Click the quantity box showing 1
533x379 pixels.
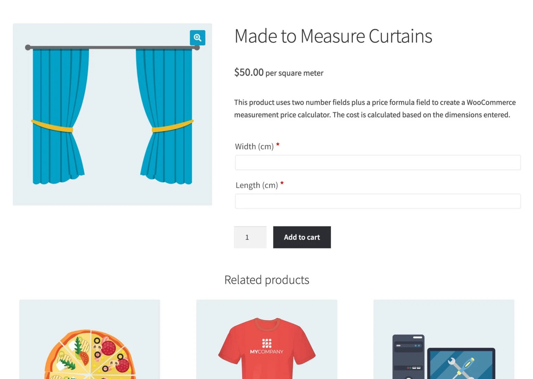click(250, 237)
